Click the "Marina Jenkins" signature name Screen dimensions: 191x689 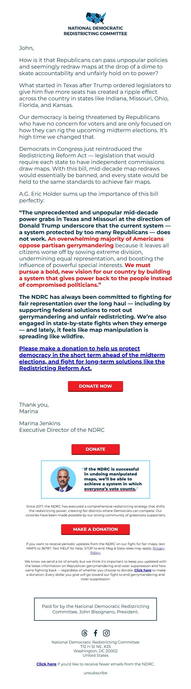click(x=40, y=423)
